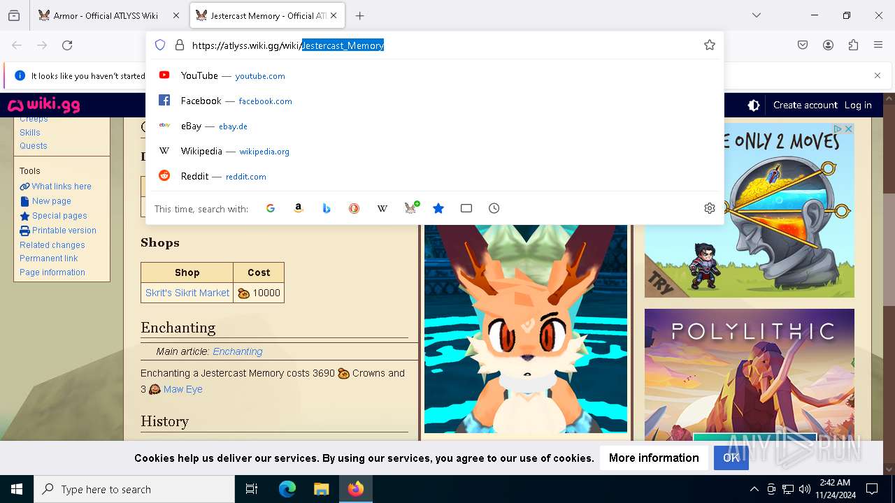This screenshot has height=503, width=895.
Task: Select the Reddit suggestion
Action: [435, 176]
